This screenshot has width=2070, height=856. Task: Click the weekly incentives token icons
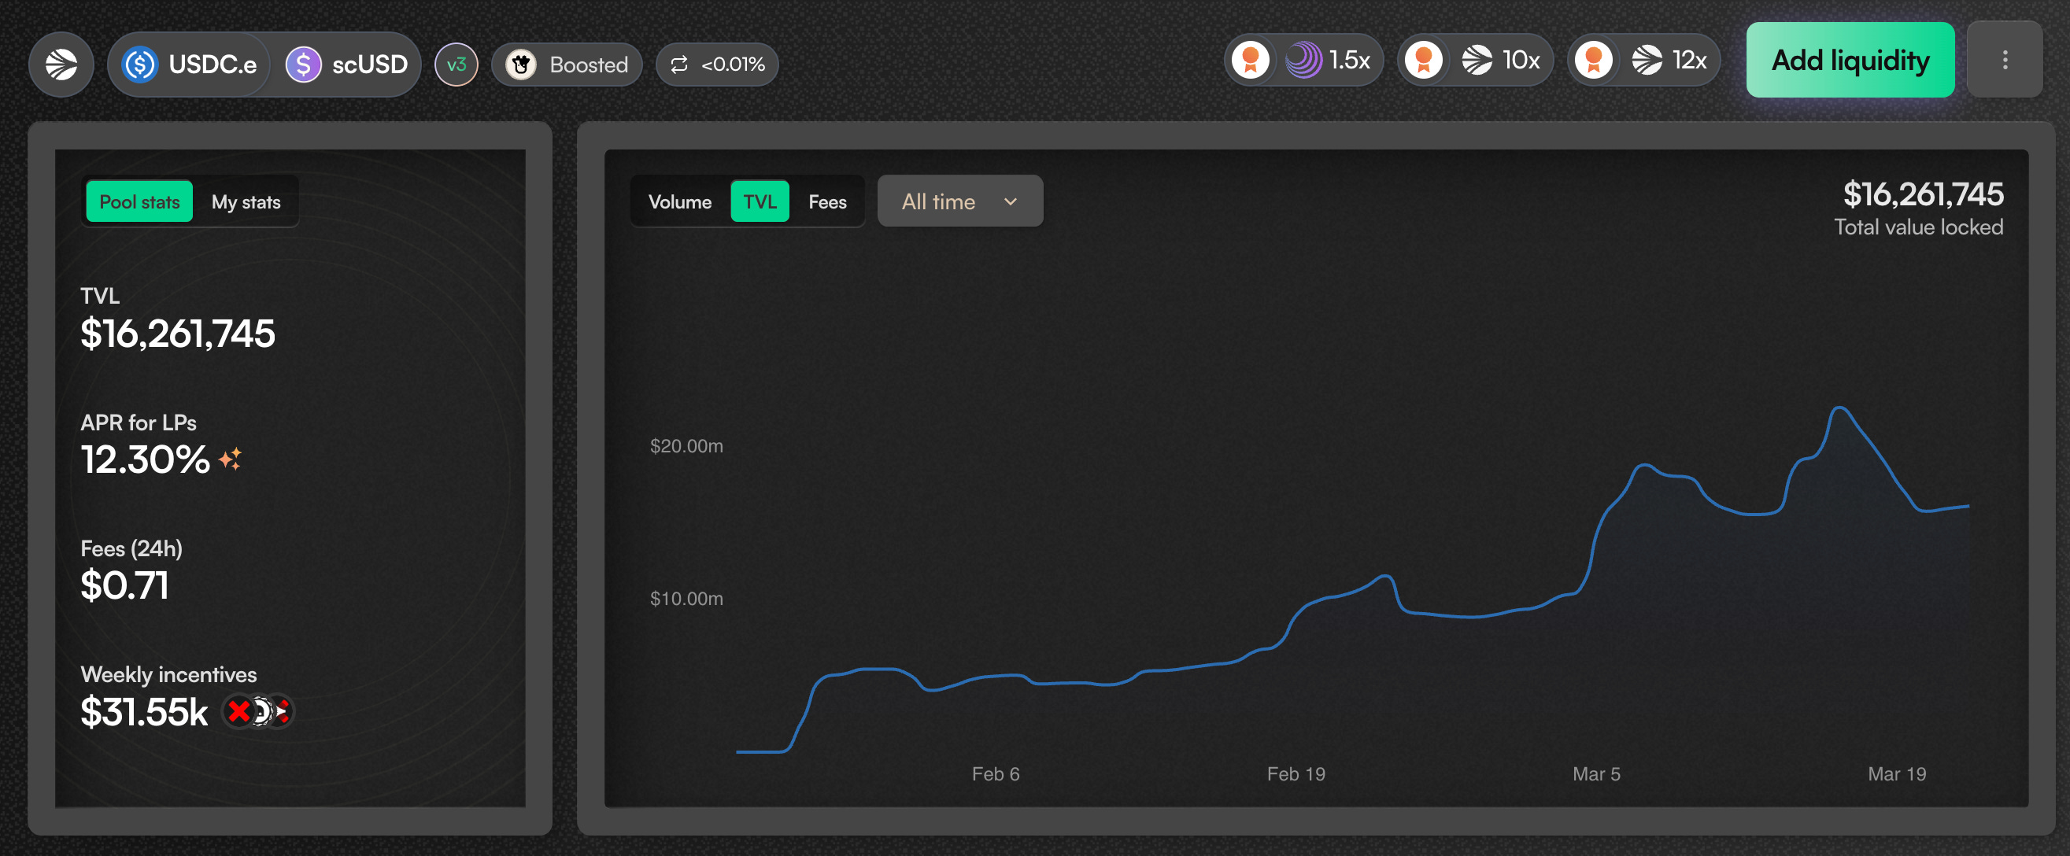tap(258, 711)
